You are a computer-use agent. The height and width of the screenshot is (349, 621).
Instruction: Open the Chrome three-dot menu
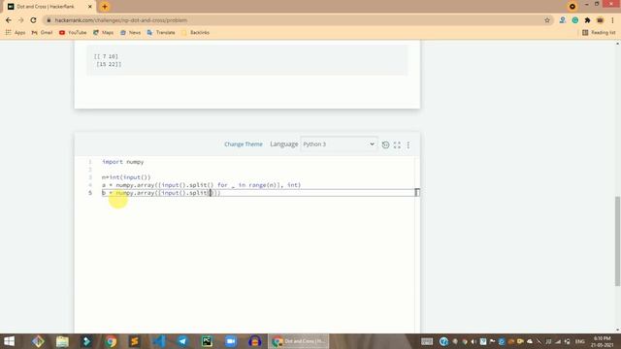[612, 20]
